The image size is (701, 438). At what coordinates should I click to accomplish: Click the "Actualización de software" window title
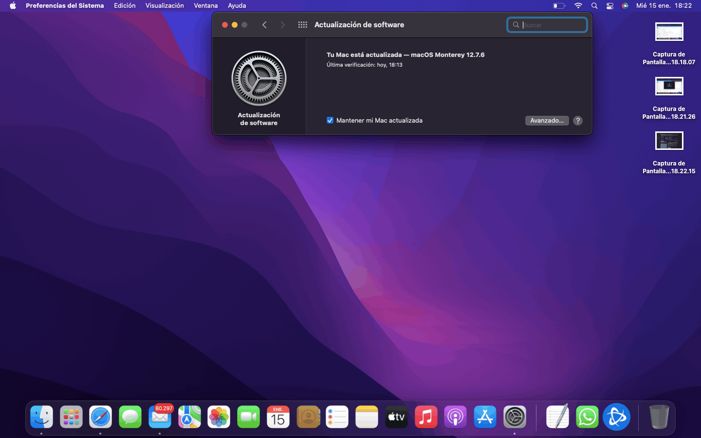click(359, 25)
